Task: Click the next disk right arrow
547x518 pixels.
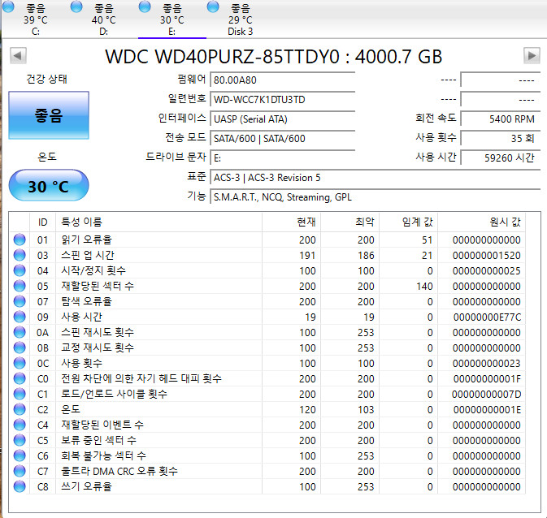Action: [x=532, y=55]
